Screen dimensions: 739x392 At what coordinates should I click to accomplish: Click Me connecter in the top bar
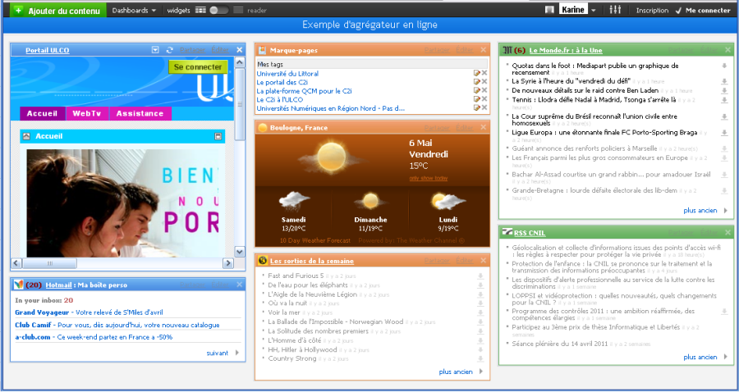coord(705,11)
